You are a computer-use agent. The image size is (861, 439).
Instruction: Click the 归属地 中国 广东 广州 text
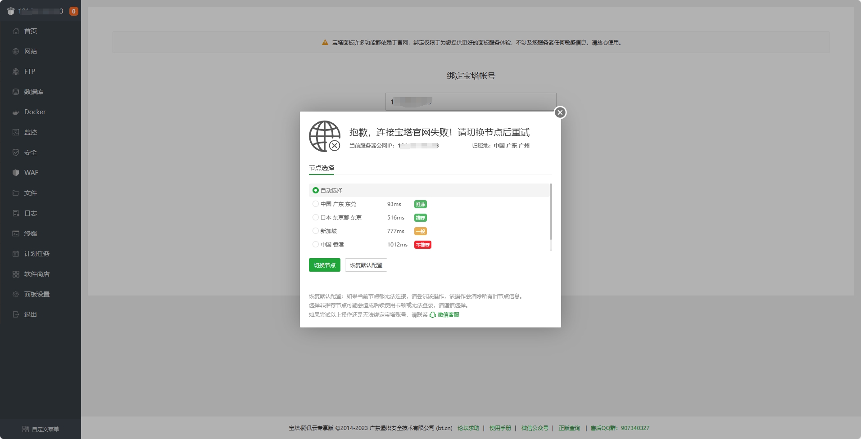(501, 146)
